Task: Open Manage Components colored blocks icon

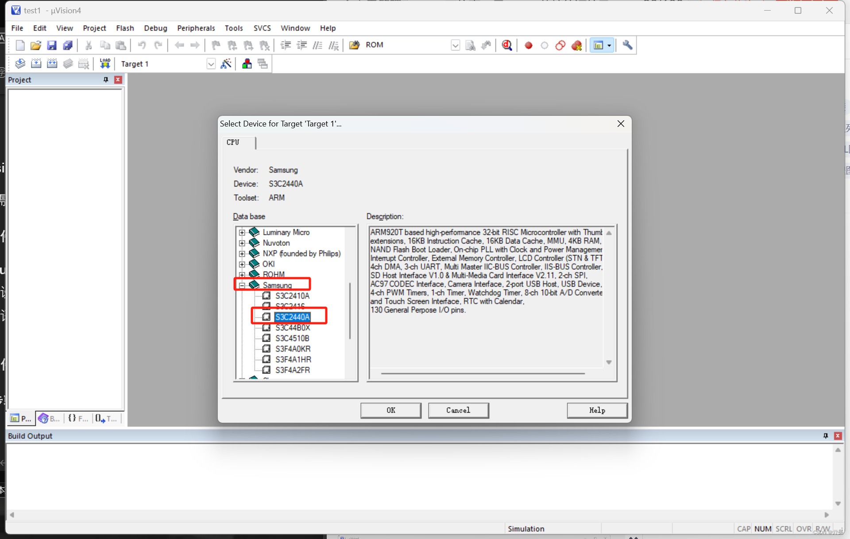Action: point(247,64)
